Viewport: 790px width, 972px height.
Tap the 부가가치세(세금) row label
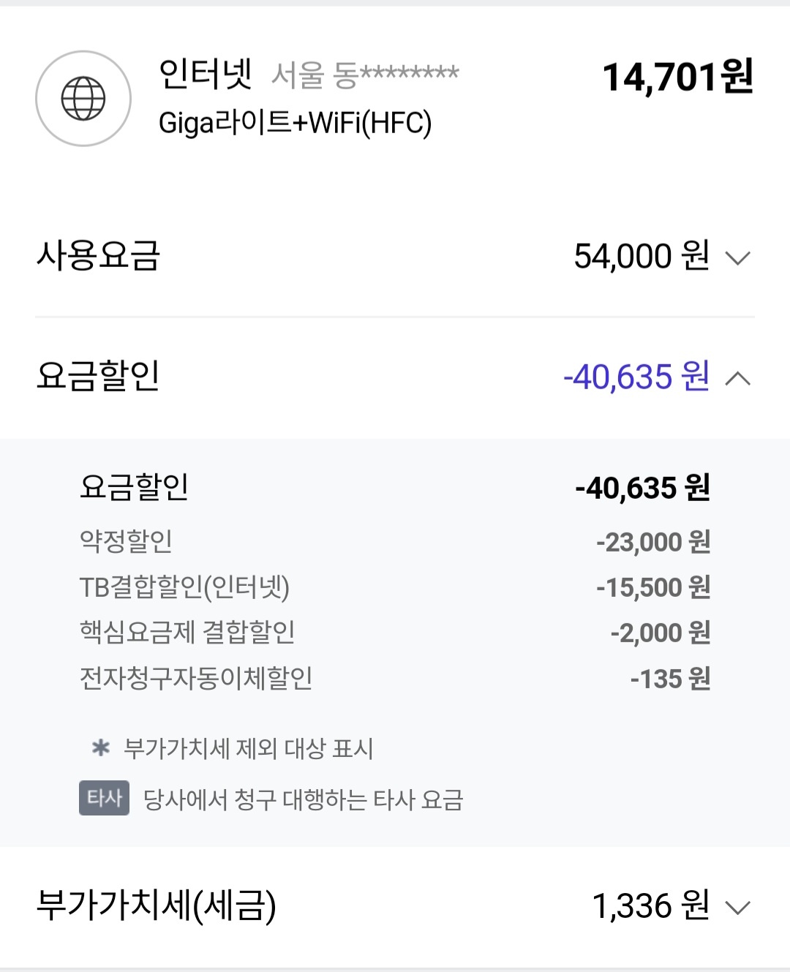point(156,905)
